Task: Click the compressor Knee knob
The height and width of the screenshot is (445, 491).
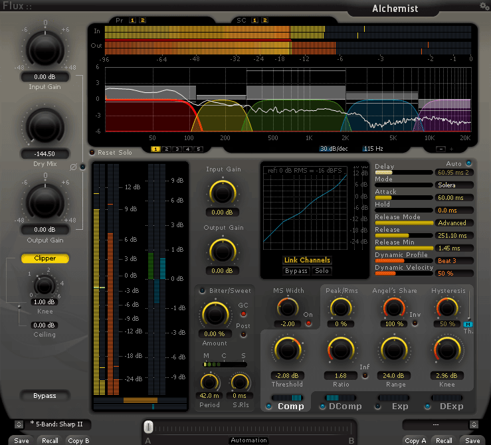Action: (447, 351)
